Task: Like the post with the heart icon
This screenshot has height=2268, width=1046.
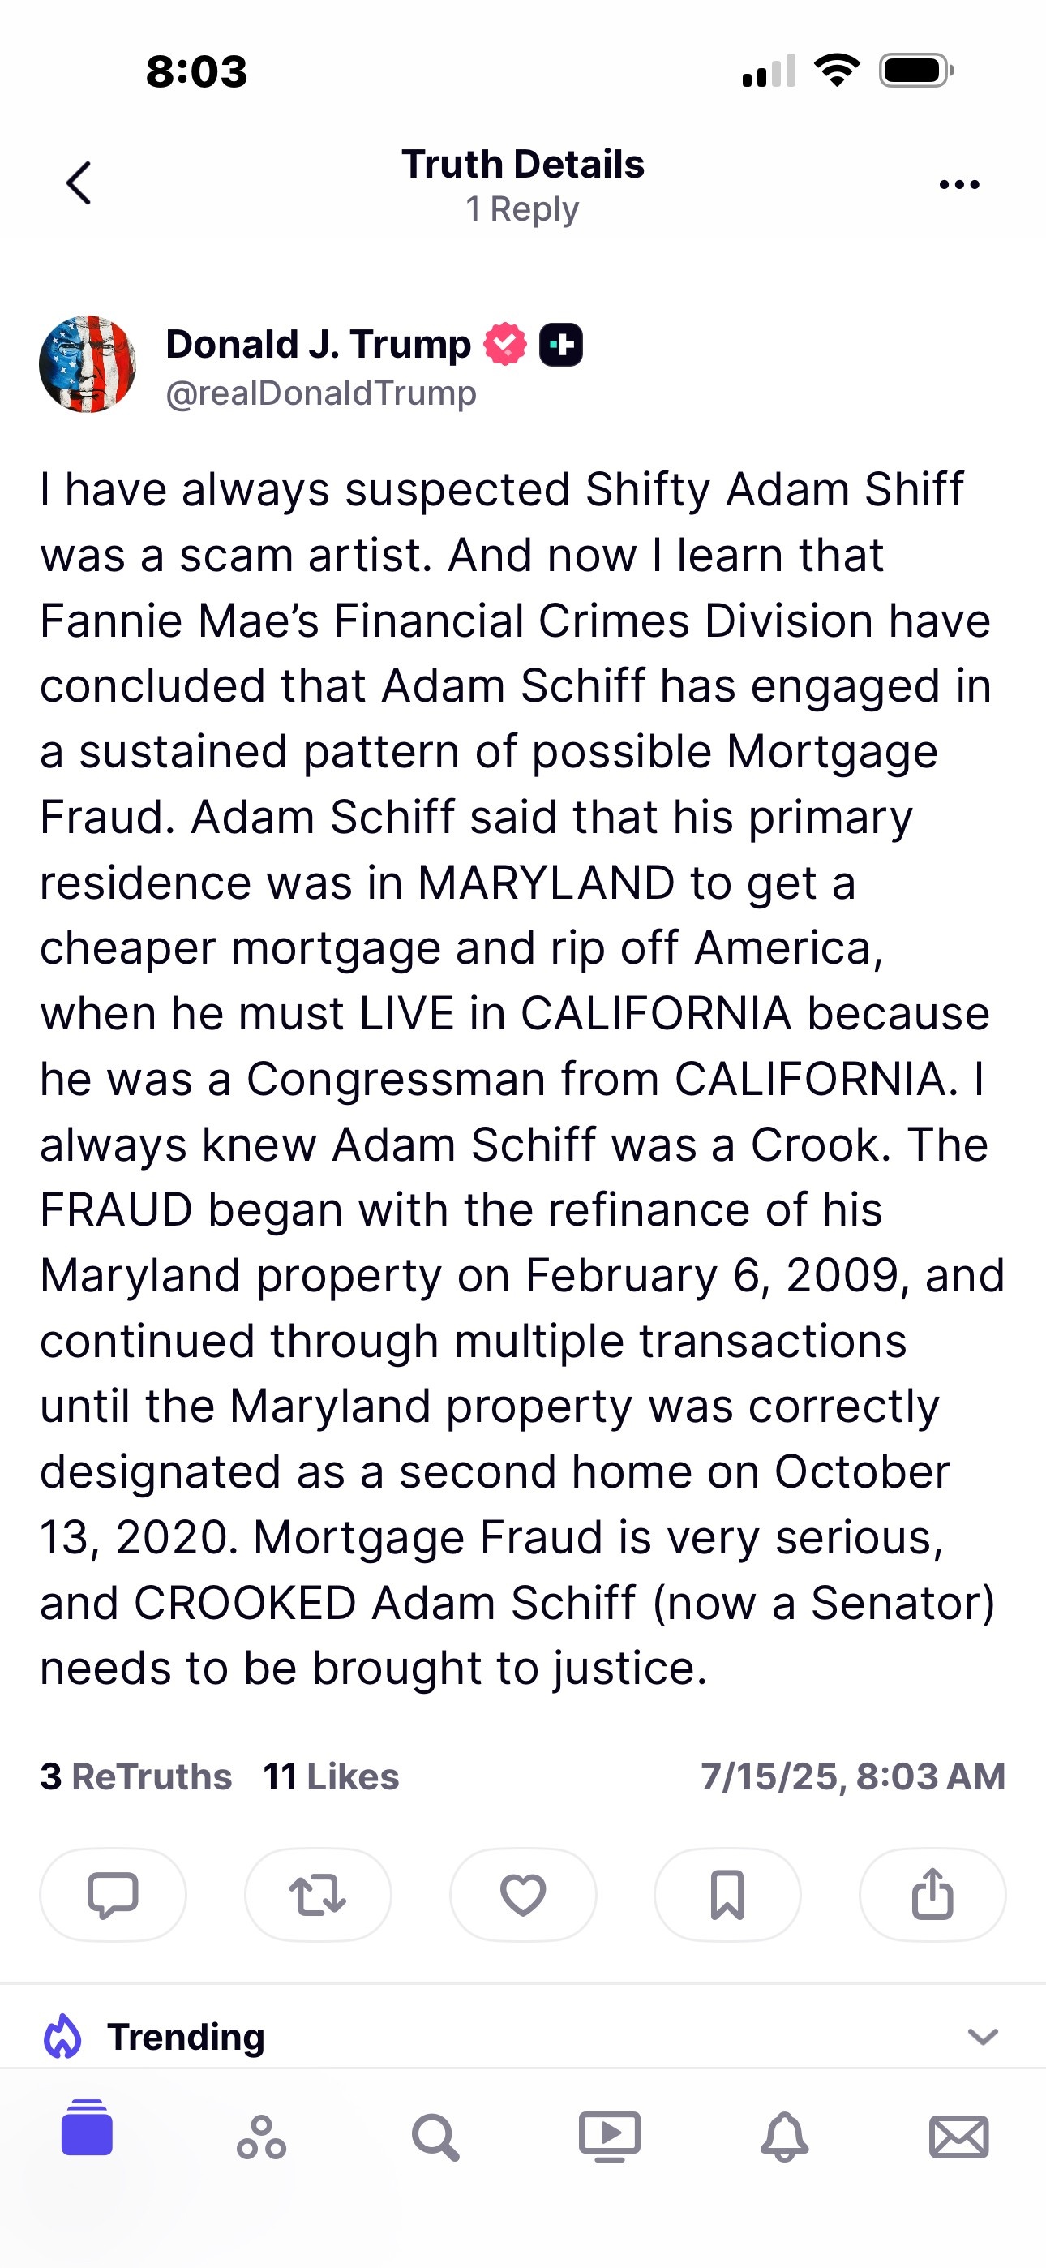Action: click(523, 1894)
